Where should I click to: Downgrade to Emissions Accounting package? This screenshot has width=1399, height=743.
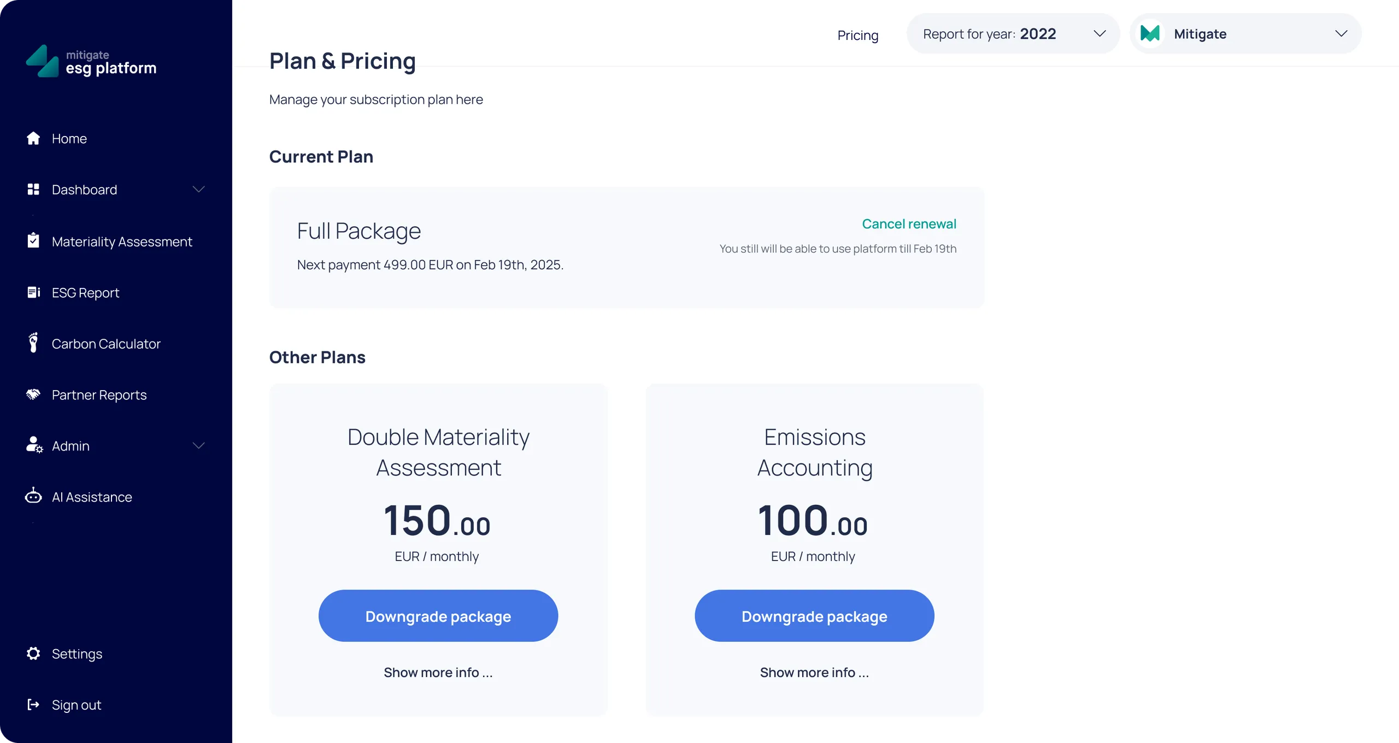click(814, 616)
